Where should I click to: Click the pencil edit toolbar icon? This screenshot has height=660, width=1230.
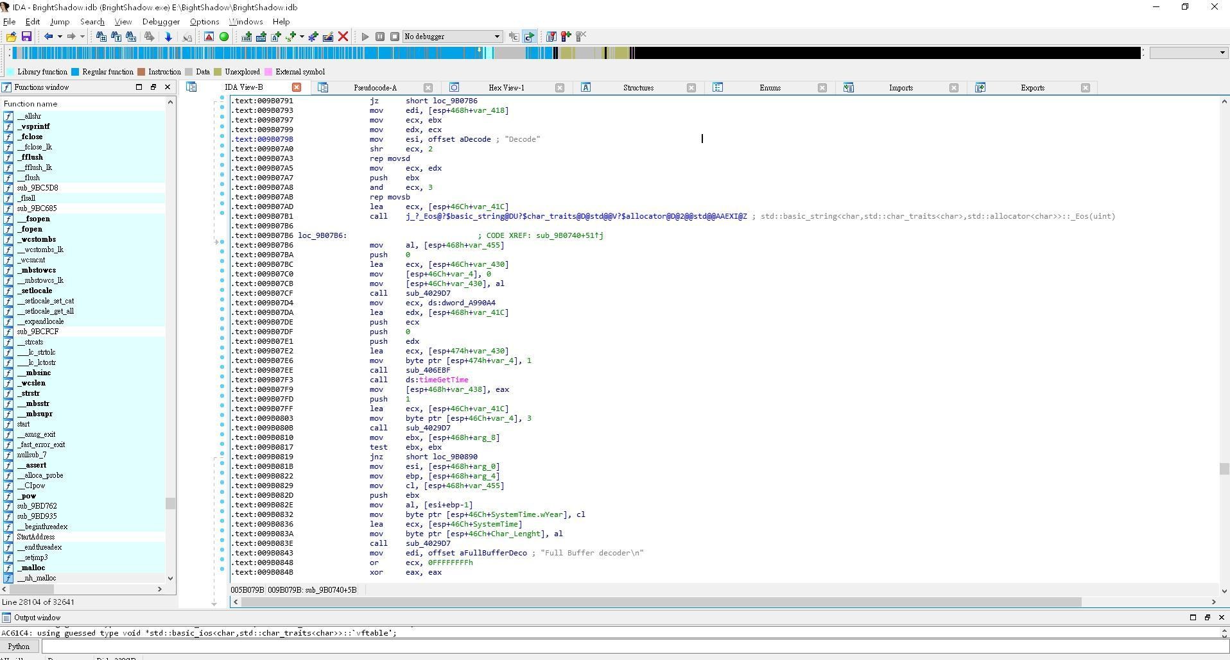click(x=328, y=37)
